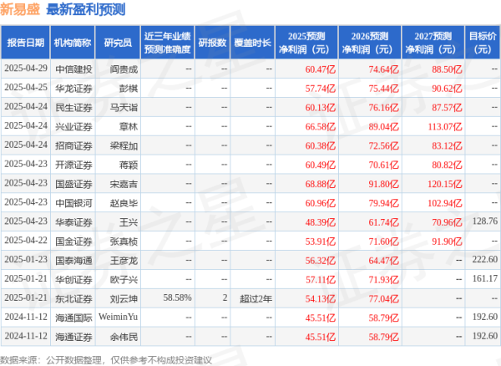Click researcher name 王彦龙

(x=124, y=261)
